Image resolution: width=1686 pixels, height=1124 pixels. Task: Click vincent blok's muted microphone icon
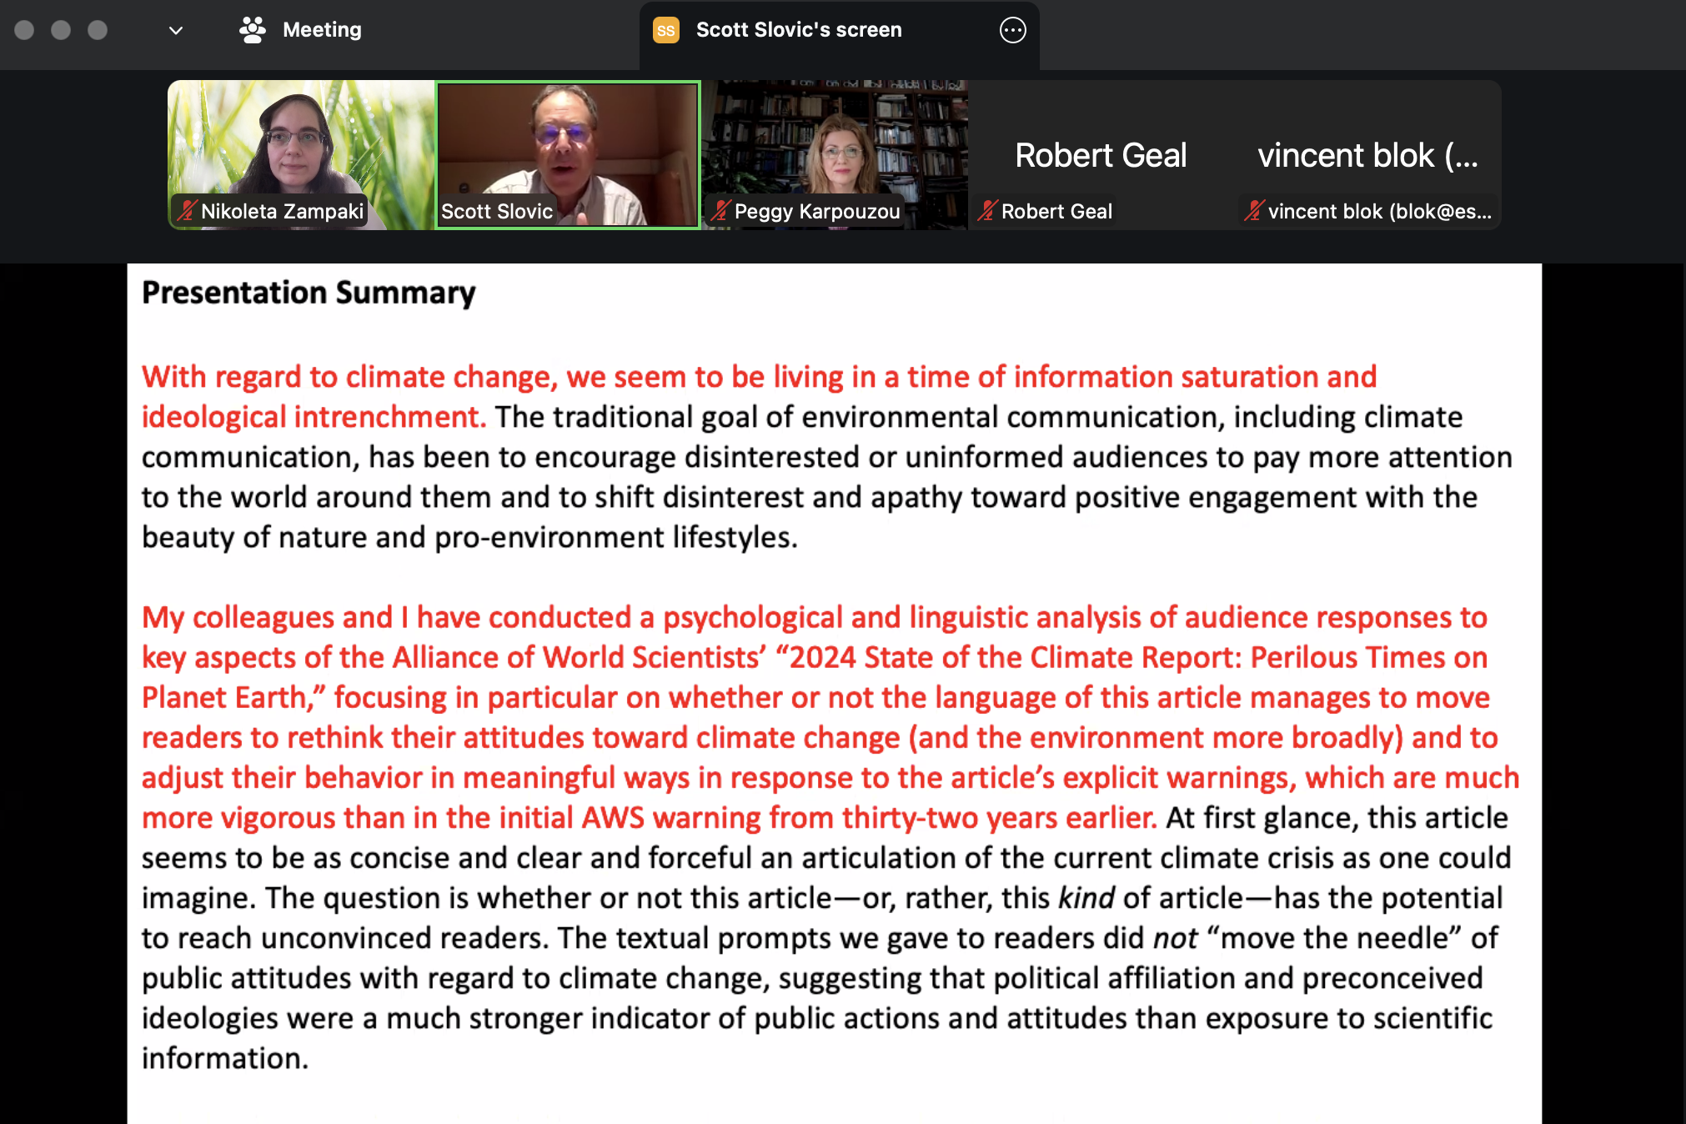tap(1254, 211)
